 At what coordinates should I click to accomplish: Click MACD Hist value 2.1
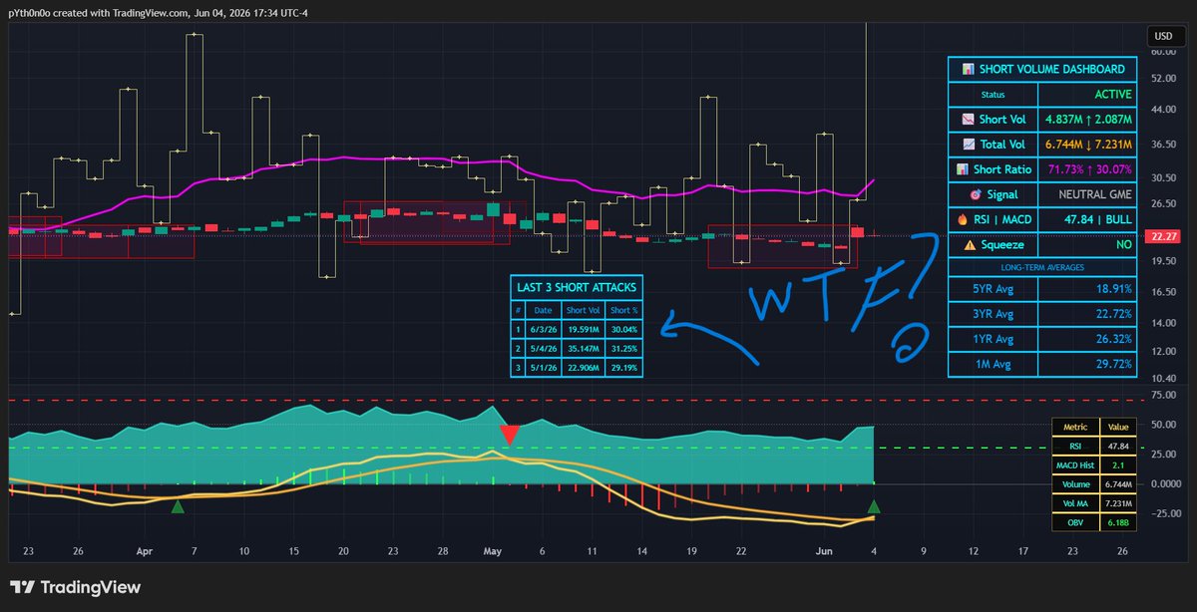point(1119,464)
